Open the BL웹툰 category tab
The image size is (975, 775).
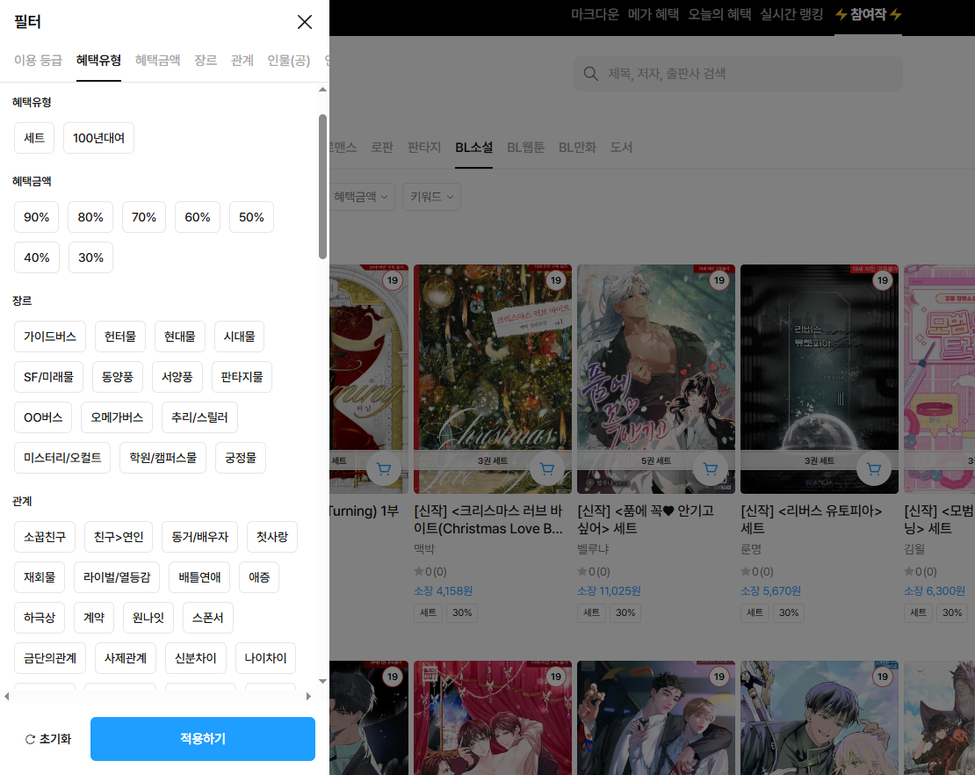(525, 148)
